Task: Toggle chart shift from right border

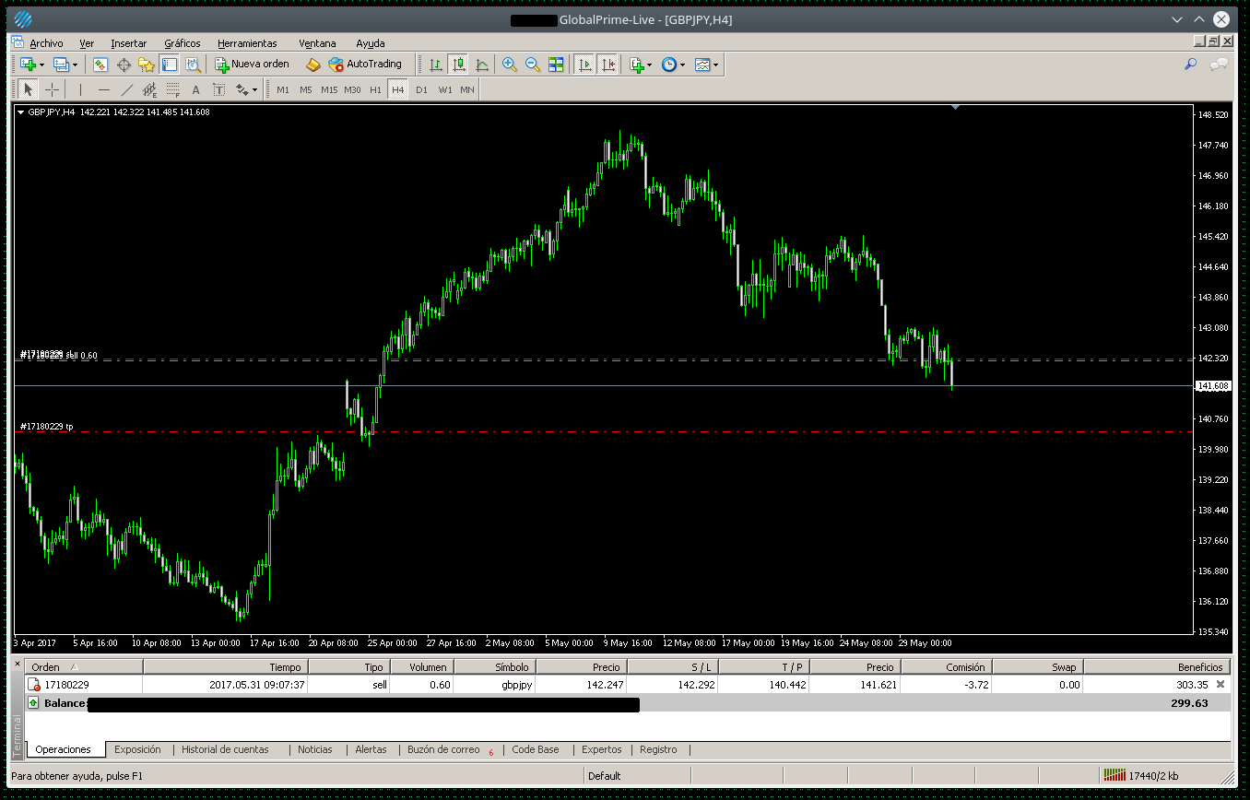Action: click(x=607, y=65)
